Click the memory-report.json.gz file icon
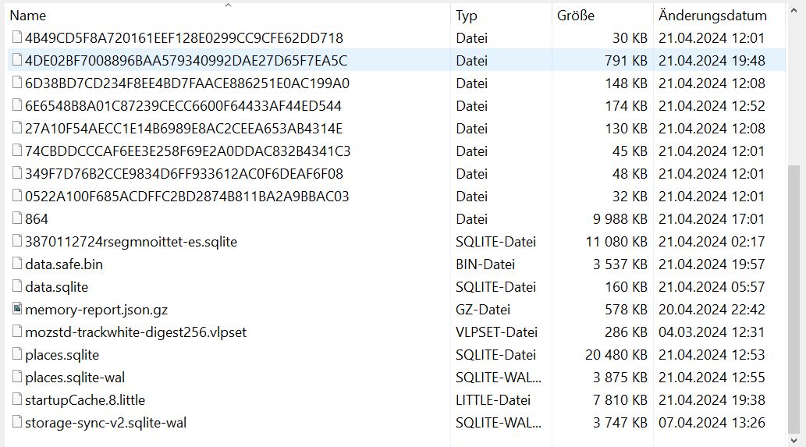The image size is (806, 447). (17, 309)
